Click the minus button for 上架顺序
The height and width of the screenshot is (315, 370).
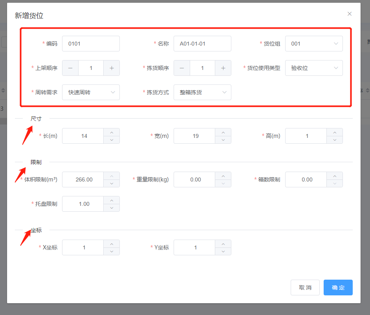(x=70, y=68)
